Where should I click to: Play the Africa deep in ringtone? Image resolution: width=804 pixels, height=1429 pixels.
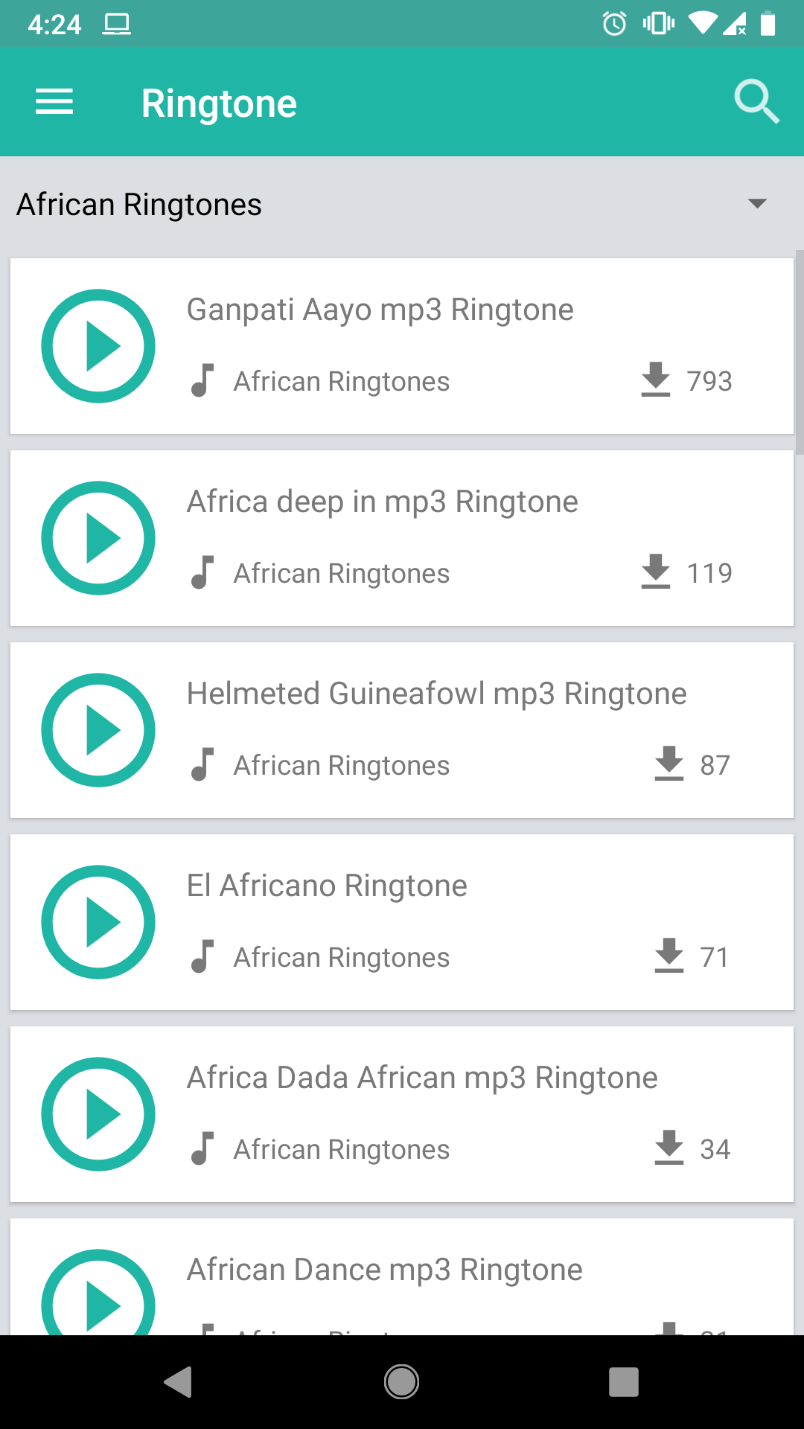98,538
